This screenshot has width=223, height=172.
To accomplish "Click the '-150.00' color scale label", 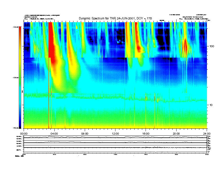I will click(x=15, y=128).
